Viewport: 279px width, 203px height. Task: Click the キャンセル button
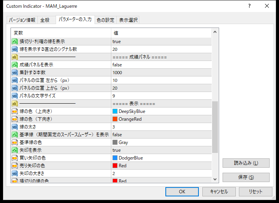(x=219, y=192)
